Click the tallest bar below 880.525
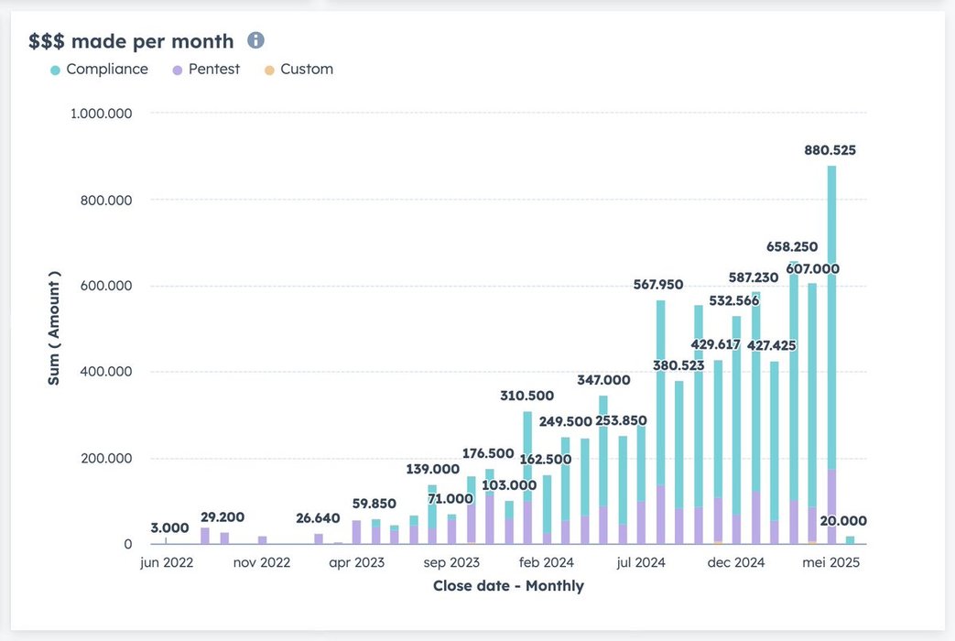This screenshot has height=641, width=955. pyautogui.click(x=831, y=354)
